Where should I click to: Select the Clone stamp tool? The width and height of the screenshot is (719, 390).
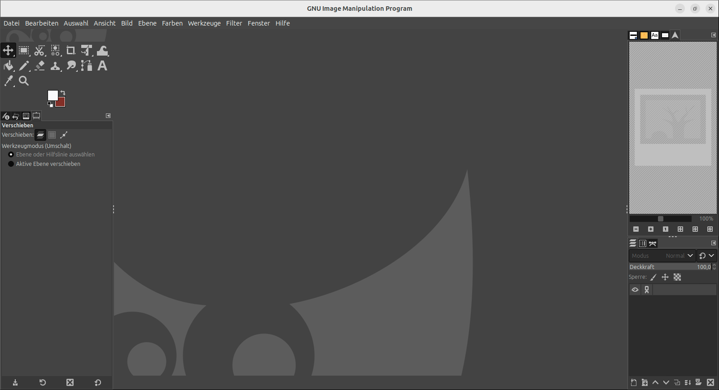[55, 66]
